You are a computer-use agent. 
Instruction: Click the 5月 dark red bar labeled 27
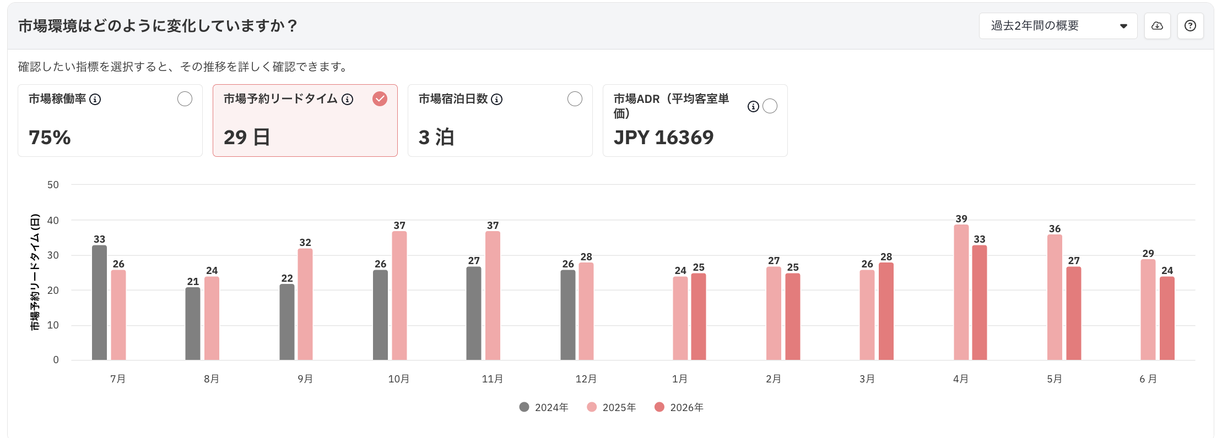point(1074,313)
